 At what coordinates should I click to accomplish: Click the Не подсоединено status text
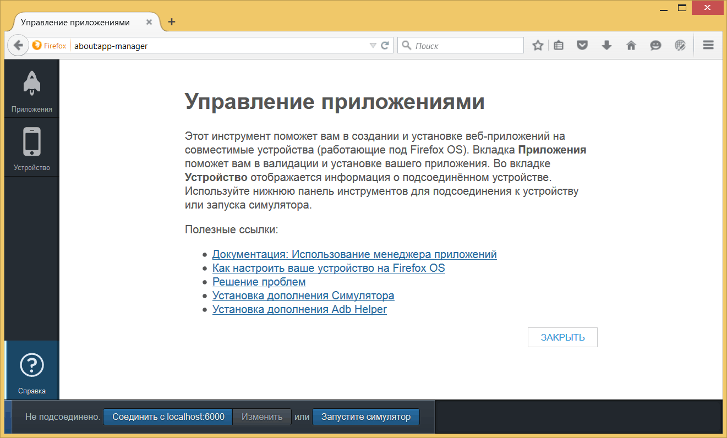coord(63,417)
